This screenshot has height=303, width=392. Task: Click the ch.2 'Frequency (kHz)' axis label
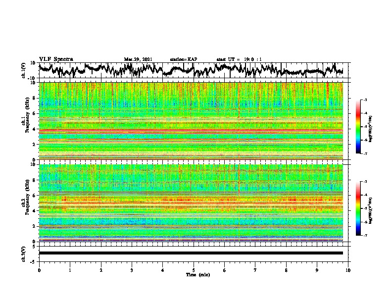27,197
